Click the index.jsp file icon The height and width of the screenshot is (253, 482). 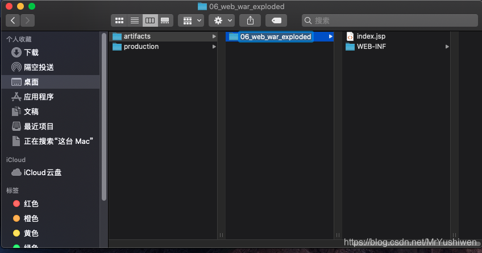[350, 36]
